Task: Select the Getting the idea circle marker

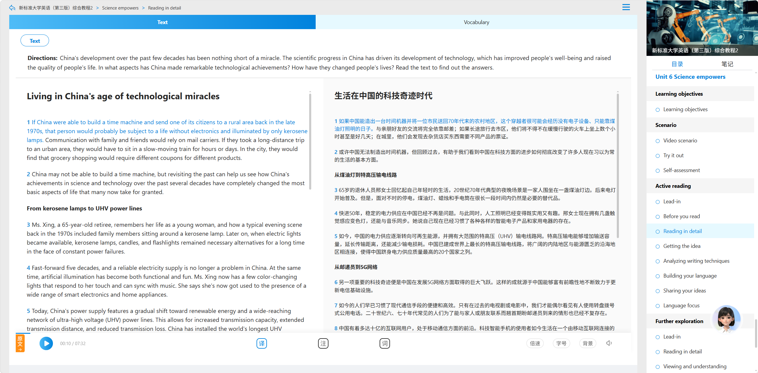Action: point(658,246)
